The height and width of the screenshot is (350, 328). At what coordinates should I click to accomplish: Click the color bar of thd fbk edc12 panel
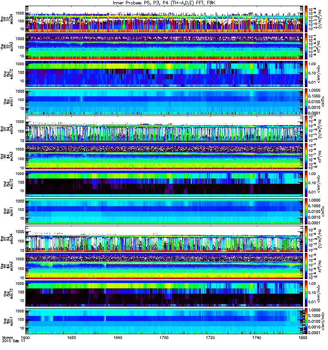tap(306, 184)
